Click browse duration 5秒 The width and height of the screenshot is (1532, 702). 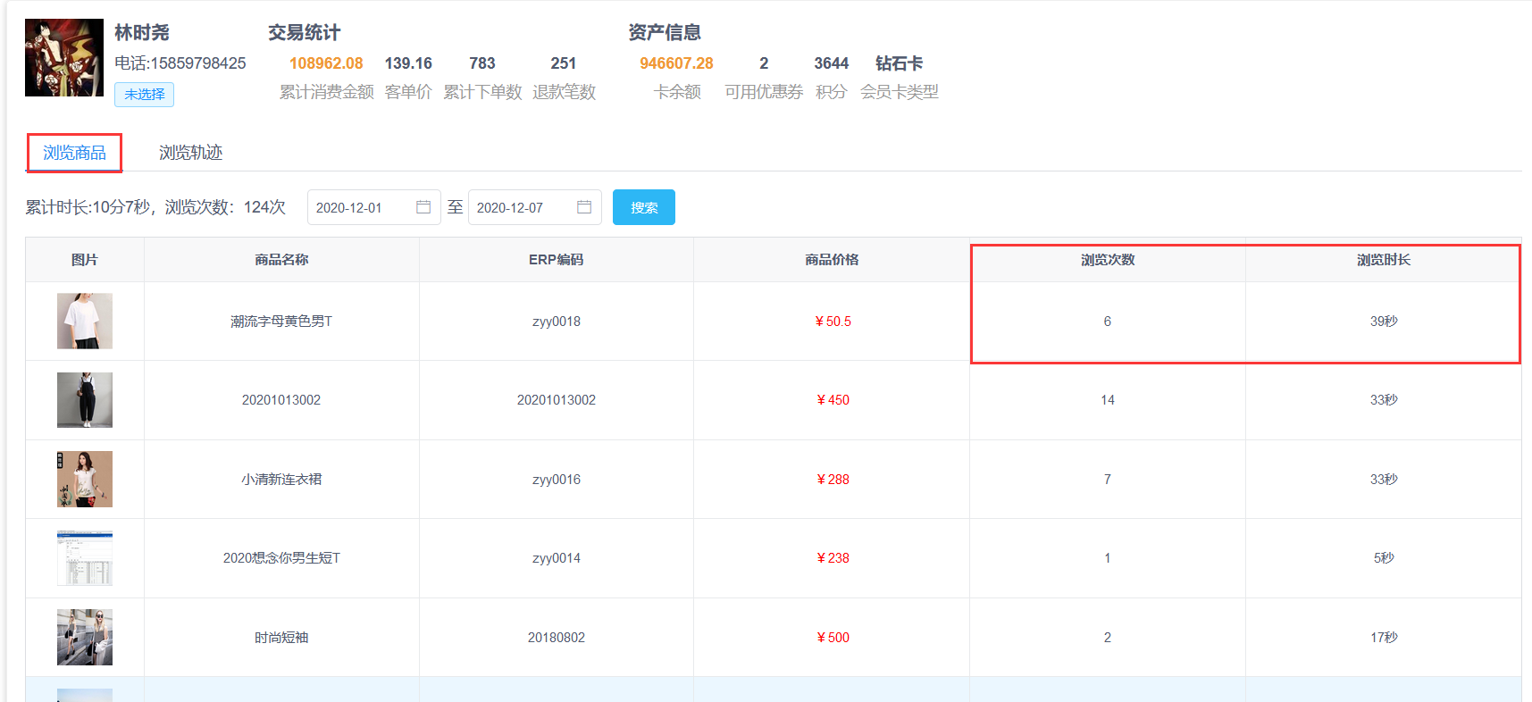(1384, 558)
